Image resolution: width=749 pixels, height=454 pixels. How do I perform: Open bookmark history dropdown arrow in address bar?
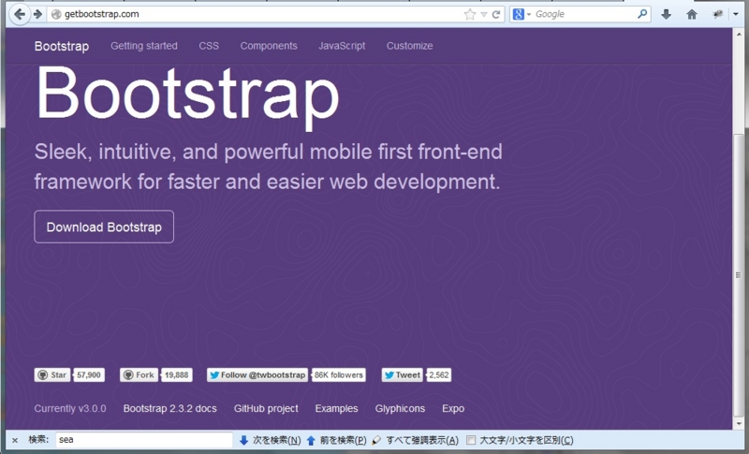pyautogui.click(x=484, y=14)
